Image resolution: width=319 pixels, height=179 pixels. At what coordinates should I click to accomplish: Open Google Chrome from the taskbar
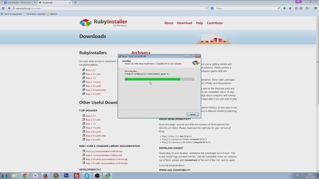pos(25,176)
